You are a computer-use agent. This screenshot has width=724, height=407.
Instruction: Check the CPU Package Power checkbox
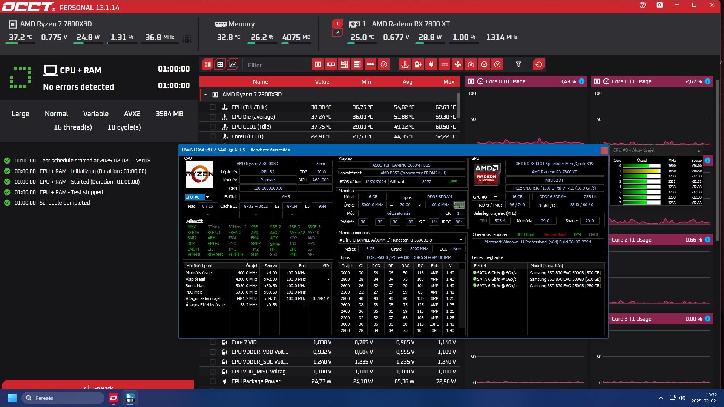pyautogui.click(x=213, y=381)
